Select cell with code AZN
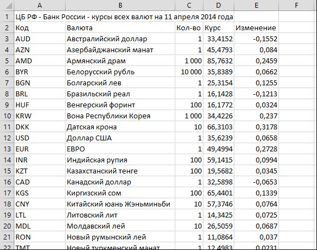The width and height of the screenshot is (317, 250). [40, 50]
